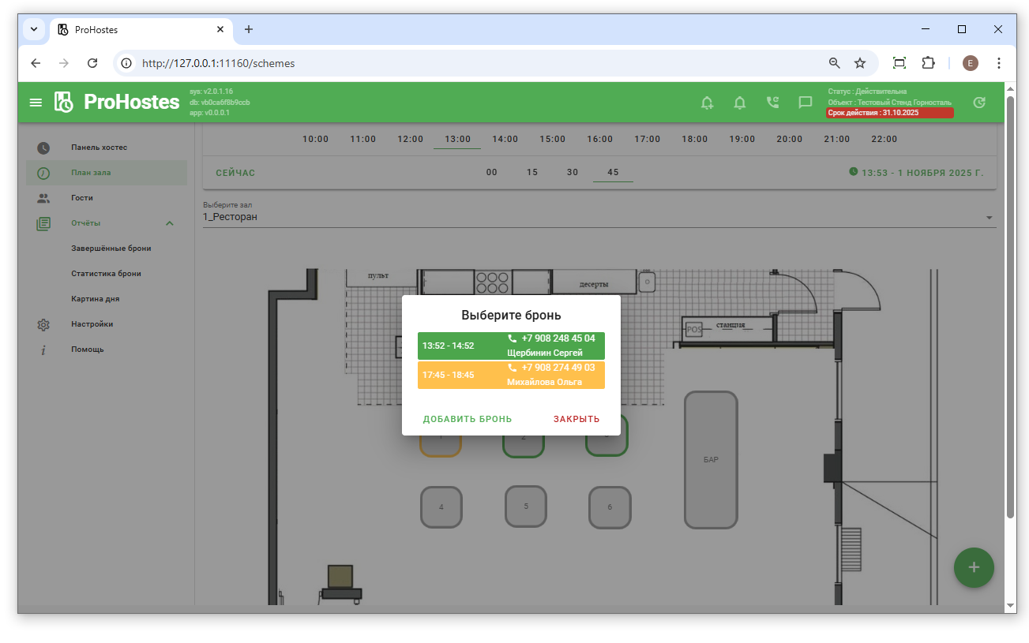Bookmark this page with star icon

point(860,63)
